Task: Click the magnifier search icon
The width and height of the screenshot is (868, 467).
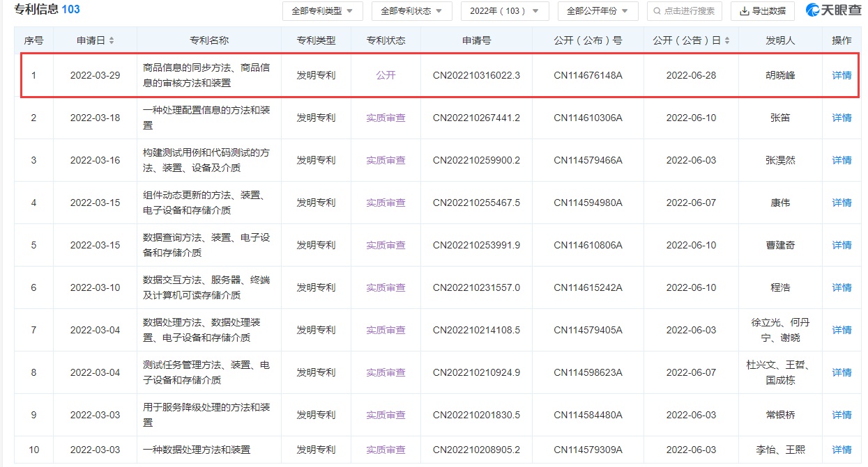Action: tap(657, 11)
